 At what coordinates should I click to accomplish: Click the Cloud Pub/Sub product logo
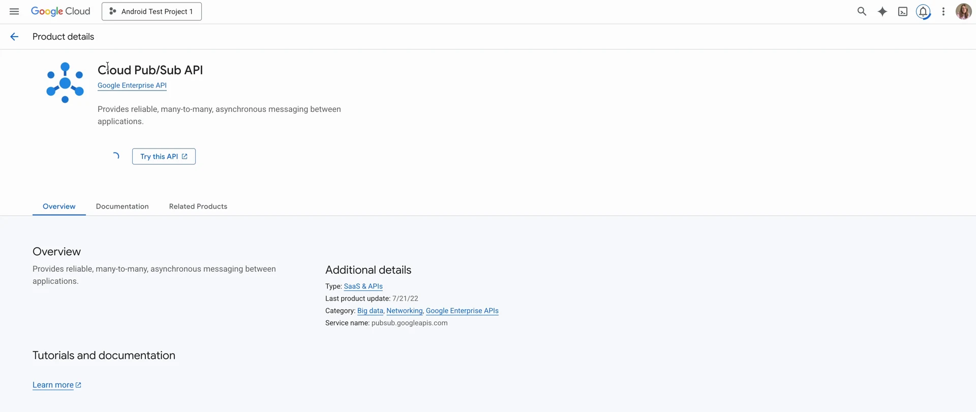tap(65, 82)
